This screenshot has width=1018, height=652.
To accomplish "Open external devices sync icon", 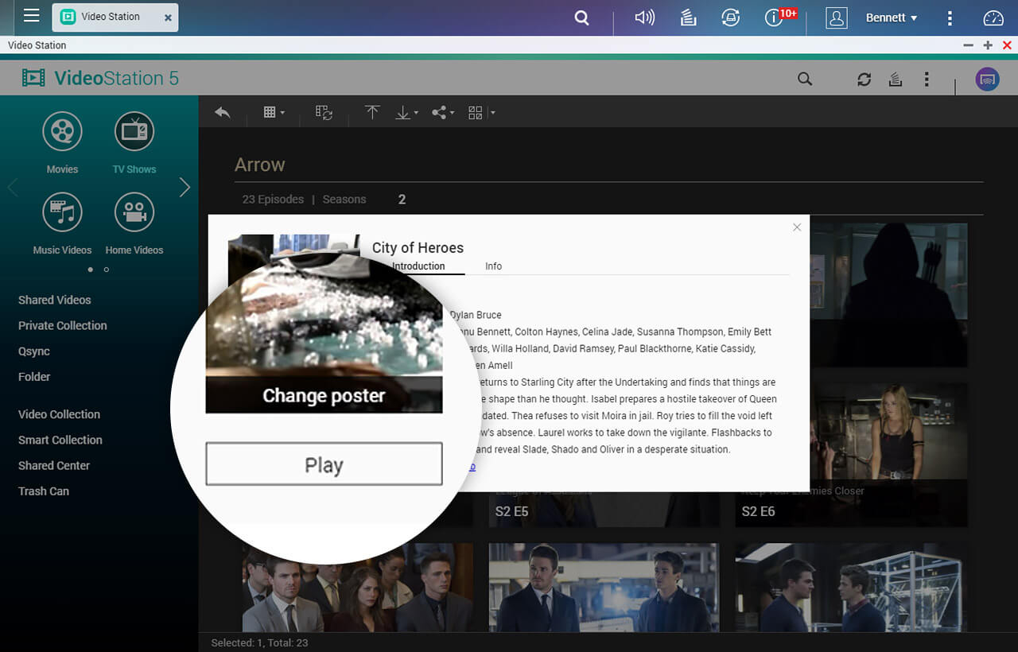I will [x=730, y=17].
